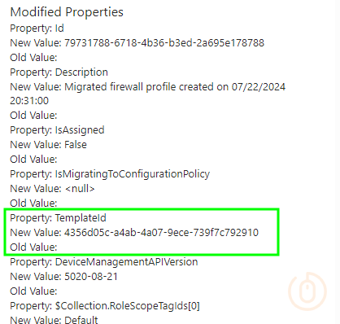
Task: Select the New Value: Default text
Action: click(54, 320)
